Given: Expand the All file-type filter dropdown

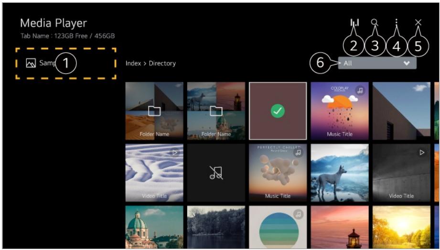Looking at the screenshot, I should [377, 63].
